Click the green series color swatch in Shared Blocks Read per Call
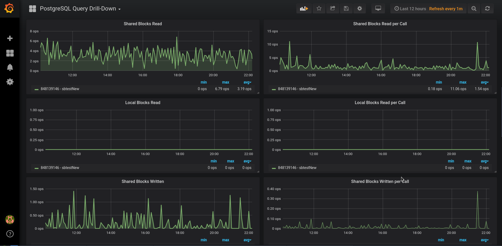This screenshot has height=246, width=502. (x=274, y=89)
